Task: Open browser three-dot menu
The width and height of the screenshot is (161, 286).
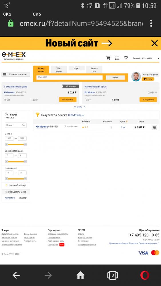Action: [x=151, y=23]
